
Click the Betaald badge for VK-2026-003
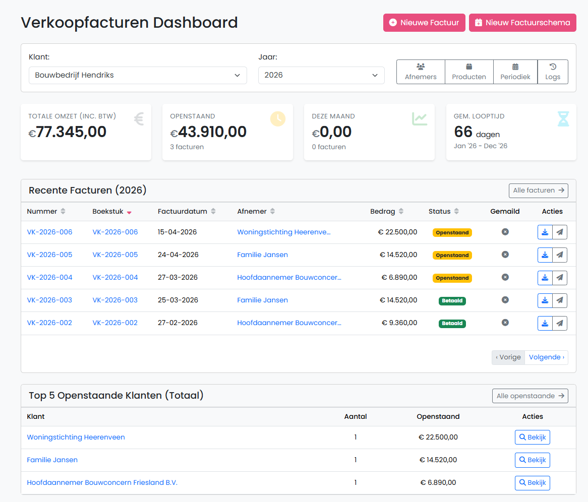452,301
